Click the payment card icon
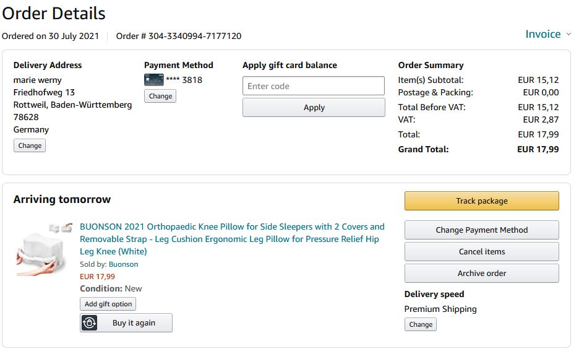This screenshot has height=354, width=579. coord(153,80)
